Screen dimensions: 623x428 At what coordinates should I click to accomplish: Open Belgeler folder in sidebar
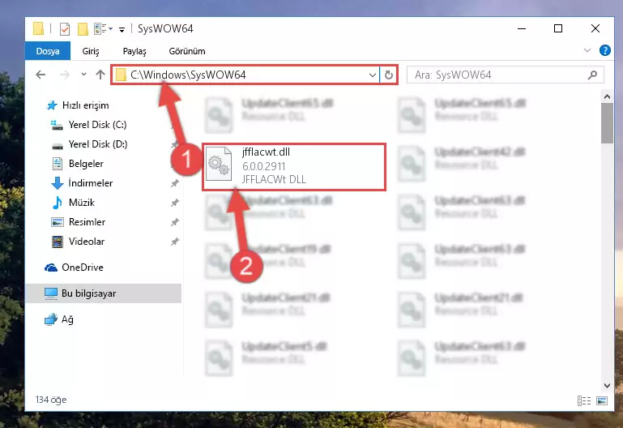86,164
